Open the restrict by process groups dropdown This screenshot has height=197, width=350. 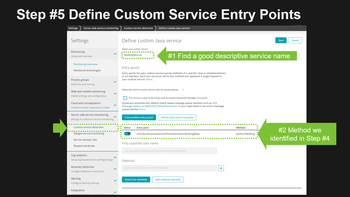point(183,89)
